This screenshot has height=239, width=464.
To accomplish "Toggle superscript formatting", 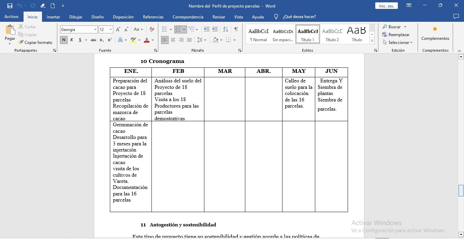I will tap(110, 40).
